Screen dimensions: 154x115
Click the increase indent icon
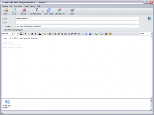[x=75, y=34]
